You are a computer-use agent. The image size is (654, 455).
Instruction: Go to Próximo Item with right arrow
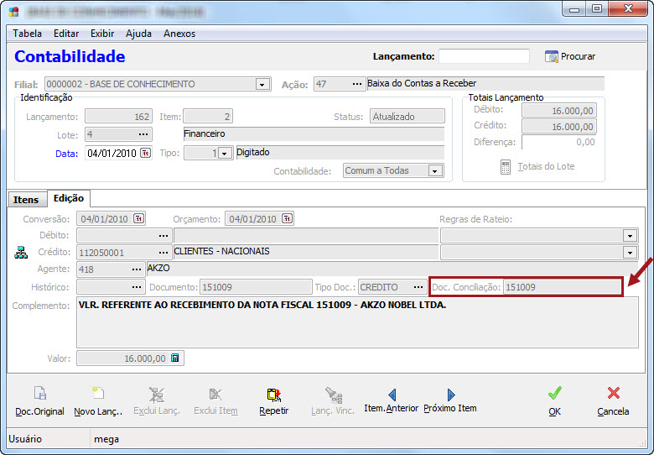point(450,394)
